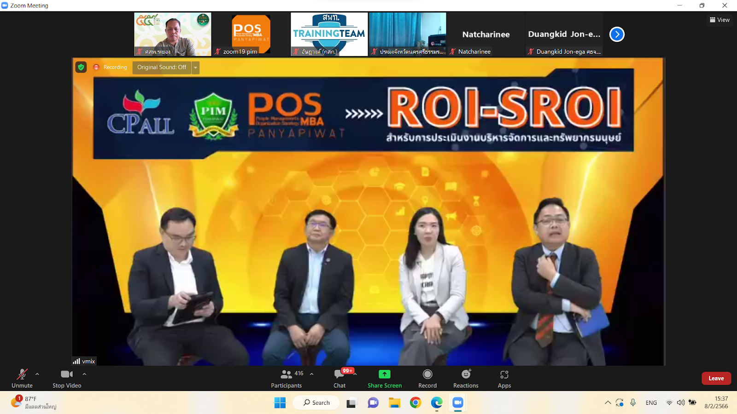Open the Chat panel
Screen dimensions: 737x414
pyautogui.click(x=339, y=379)
